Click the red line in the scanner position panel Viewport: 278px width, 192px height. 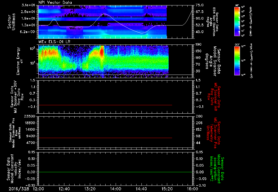(105, 138)
